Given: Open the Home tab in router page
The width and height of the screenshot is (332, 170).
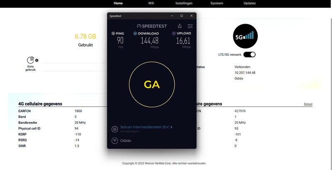Looking at the screenshot, I should [x=118, y=3].
